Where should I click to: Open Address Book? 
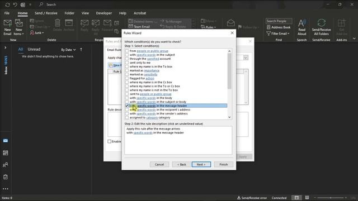point(279,27)
